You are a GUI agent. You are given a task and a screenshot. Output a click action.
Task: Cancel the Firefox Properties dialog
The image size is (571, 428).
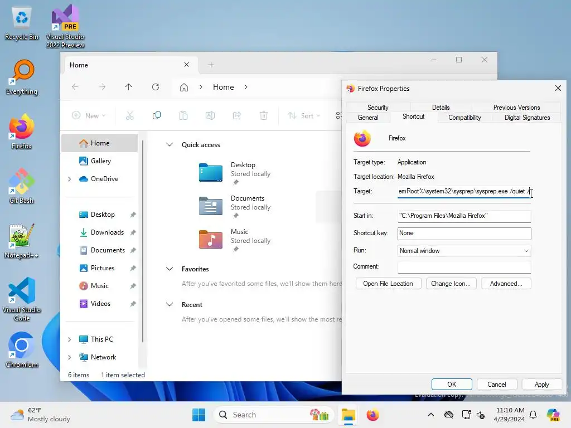click(x=497, y=385)
